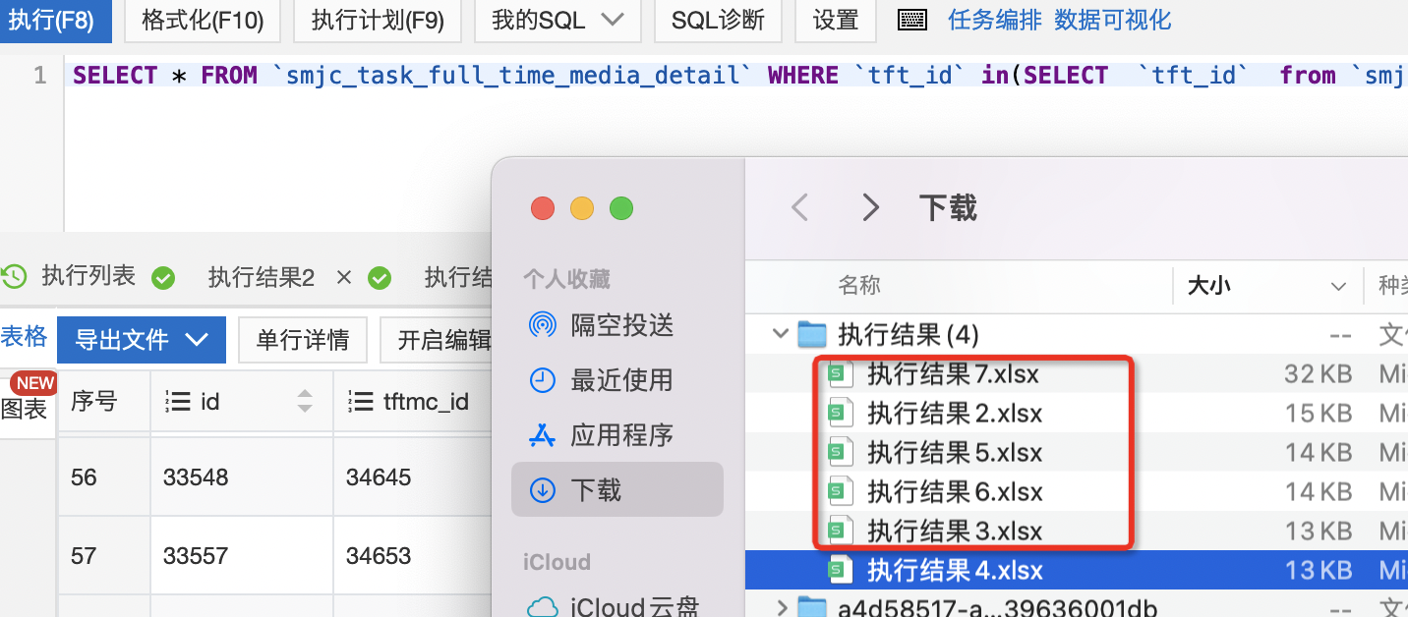Click into the SQL editor line 1
Screen dimensions: 1408x617
(737, 76)
